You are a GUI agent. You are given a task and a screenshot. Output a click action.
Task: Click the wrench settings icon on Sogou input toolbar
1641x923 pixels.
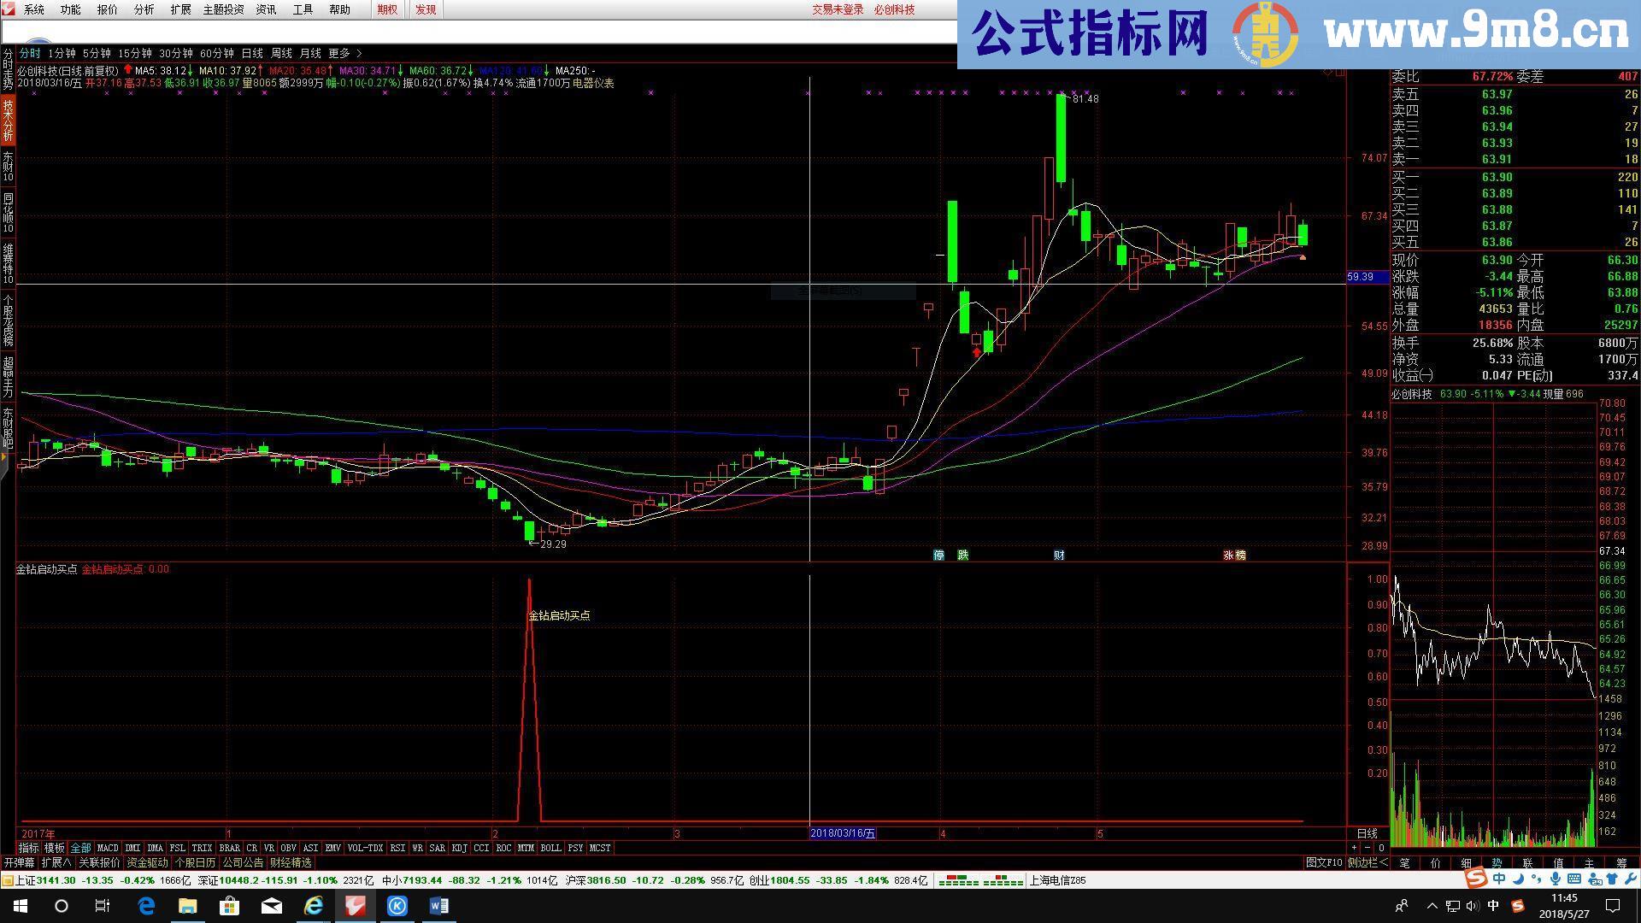1633,879
